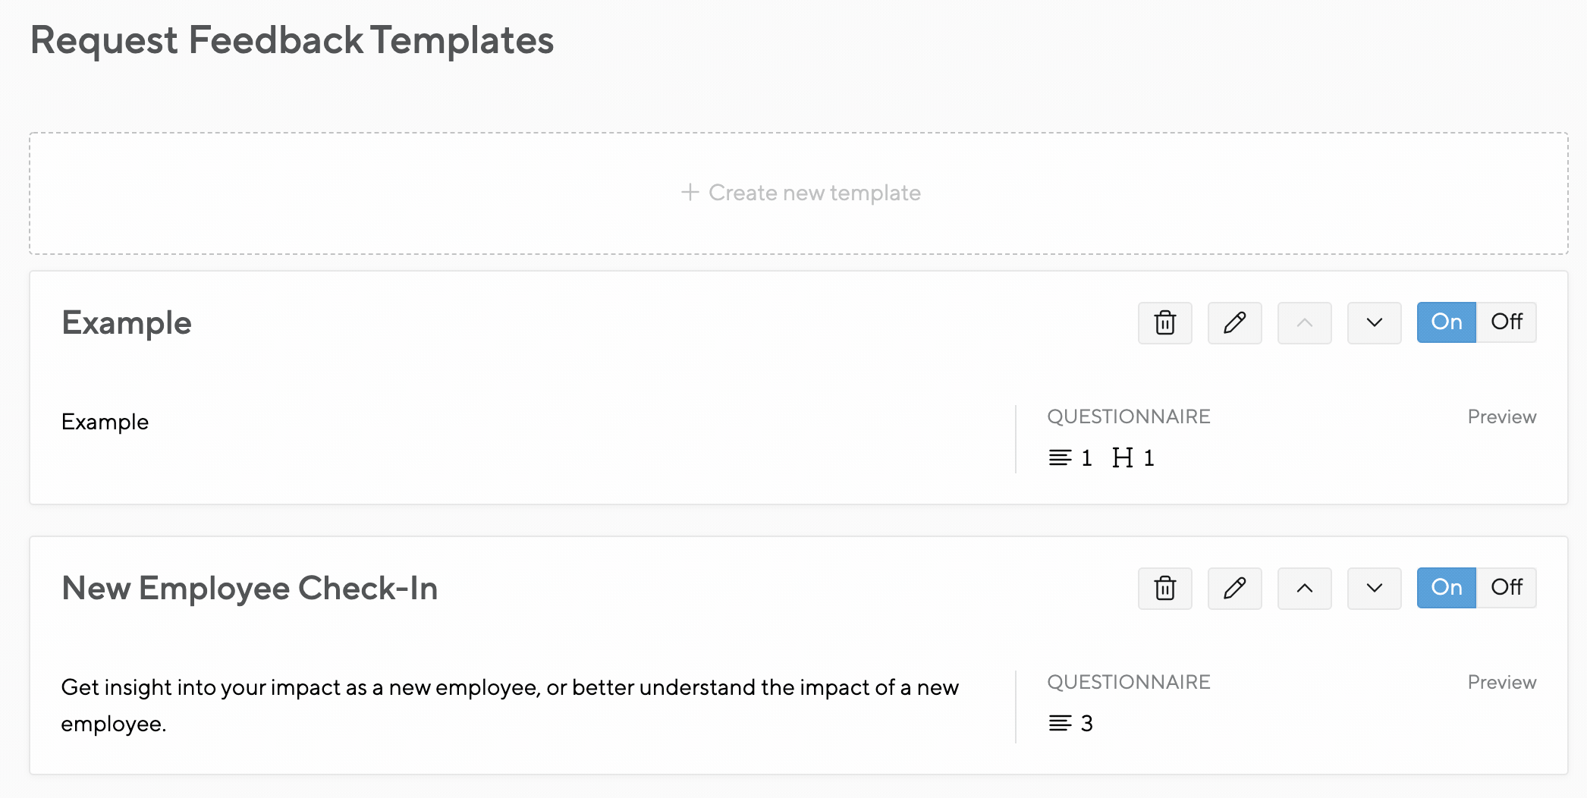
Task: Click the plus icon beside Create new template
Action: point(690,192)
